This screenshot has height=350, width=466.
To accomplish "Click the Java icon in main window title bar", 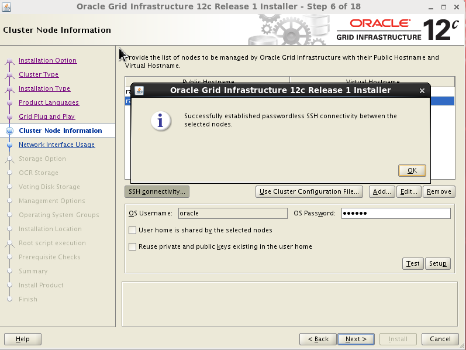I will 6,6.
